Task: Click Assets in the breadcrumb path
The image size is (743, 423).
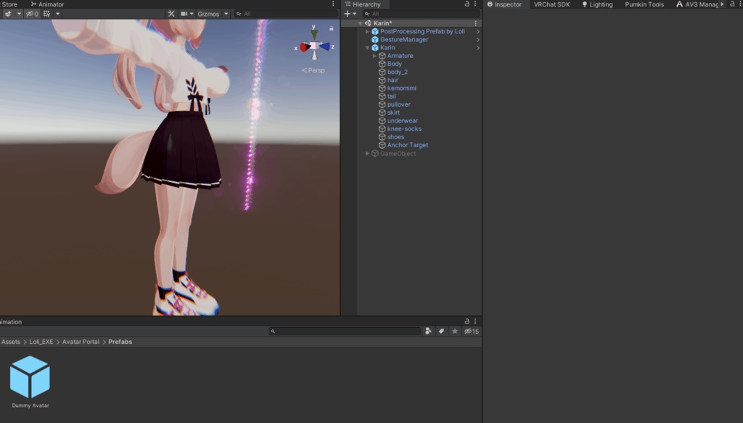Action: 9,341
